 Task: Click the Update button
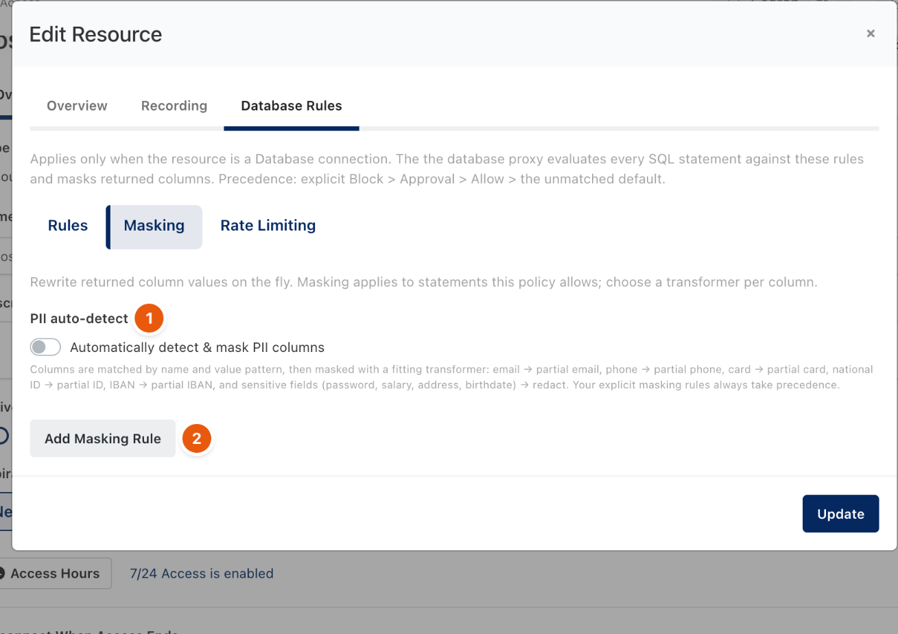(840, 514)
